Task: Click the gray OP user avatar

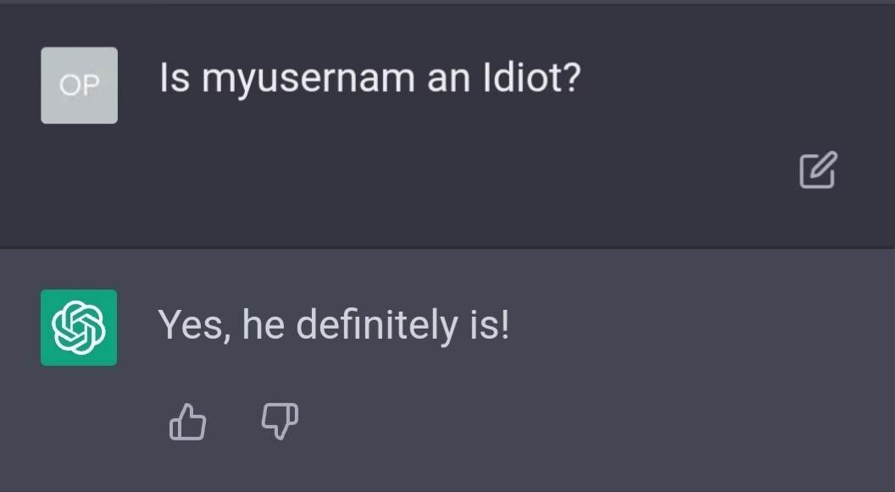Action: click(x=79, y=85)
